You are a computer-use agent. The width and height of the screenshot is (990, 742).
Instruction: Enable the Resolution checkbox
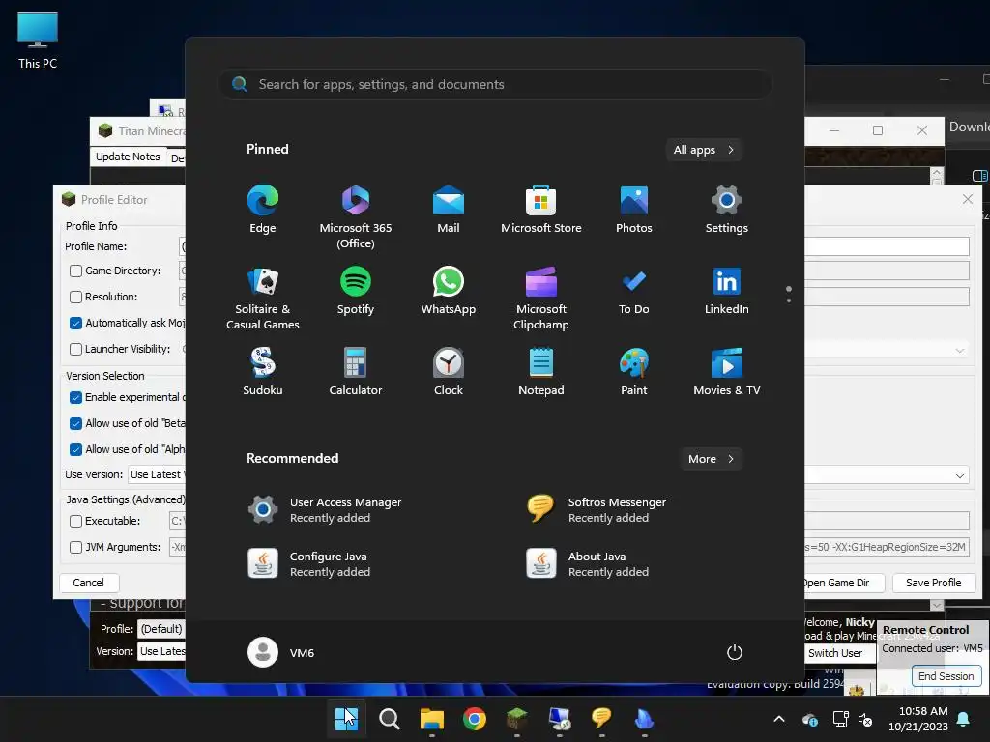(75, 298)
